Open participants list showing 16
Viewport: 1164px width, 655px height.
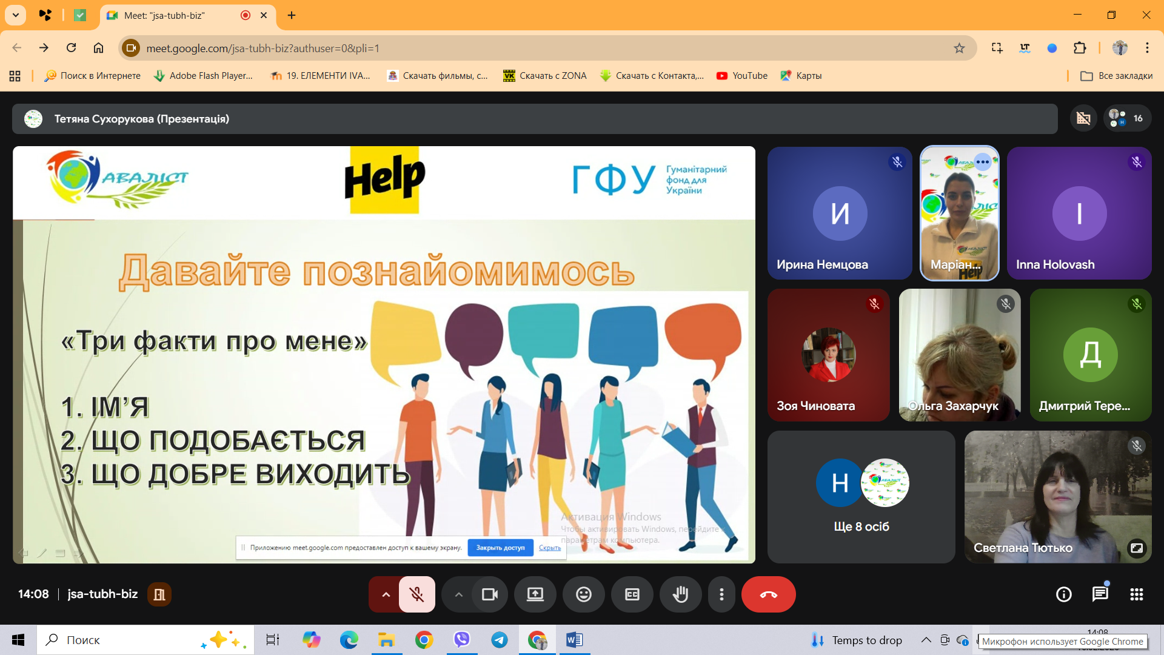click(1126, 118)
